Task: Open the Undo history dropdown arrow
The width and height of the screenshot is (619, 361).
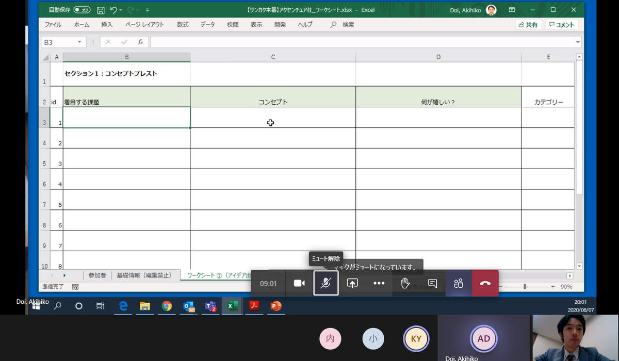Action: pyautogui.click(x=121, y=10)
